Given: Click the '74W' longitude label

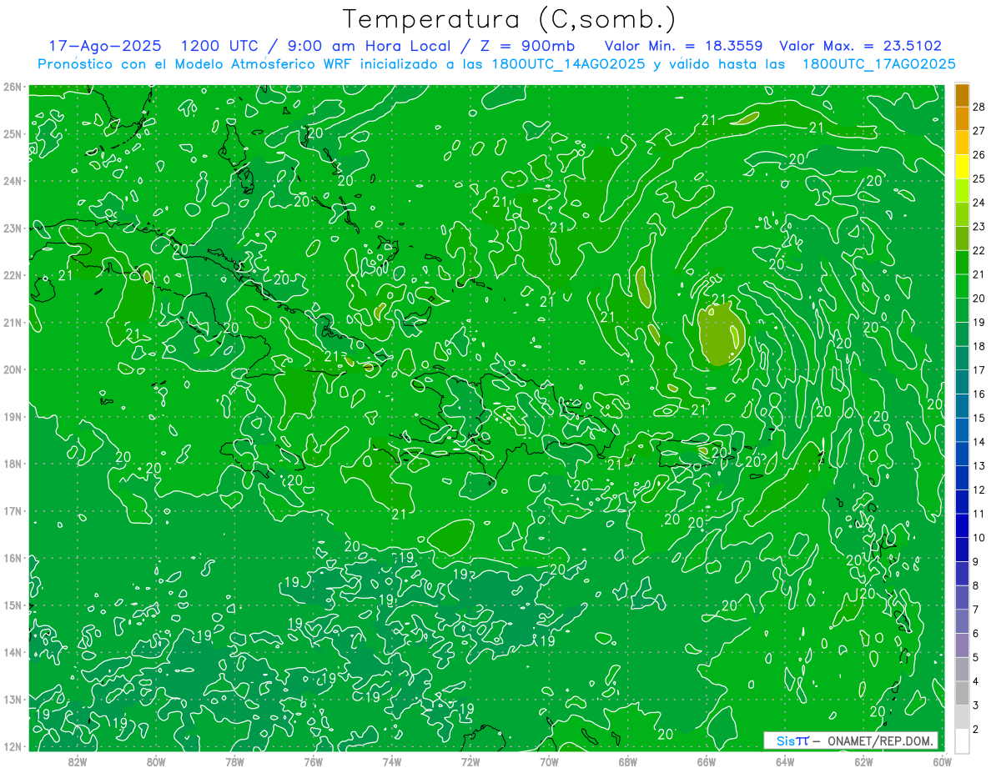Looking at the screenshot, I should click(x=392, y=761).
